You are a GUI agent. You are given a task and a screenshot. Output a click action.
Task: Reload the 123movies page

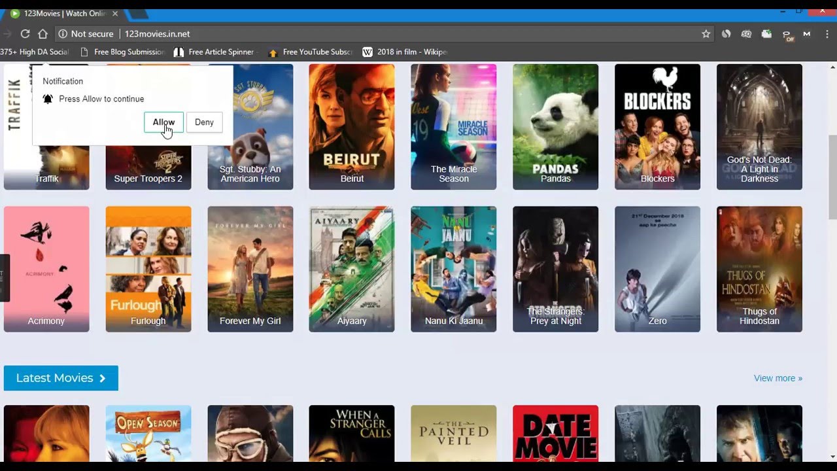point(25,34)
